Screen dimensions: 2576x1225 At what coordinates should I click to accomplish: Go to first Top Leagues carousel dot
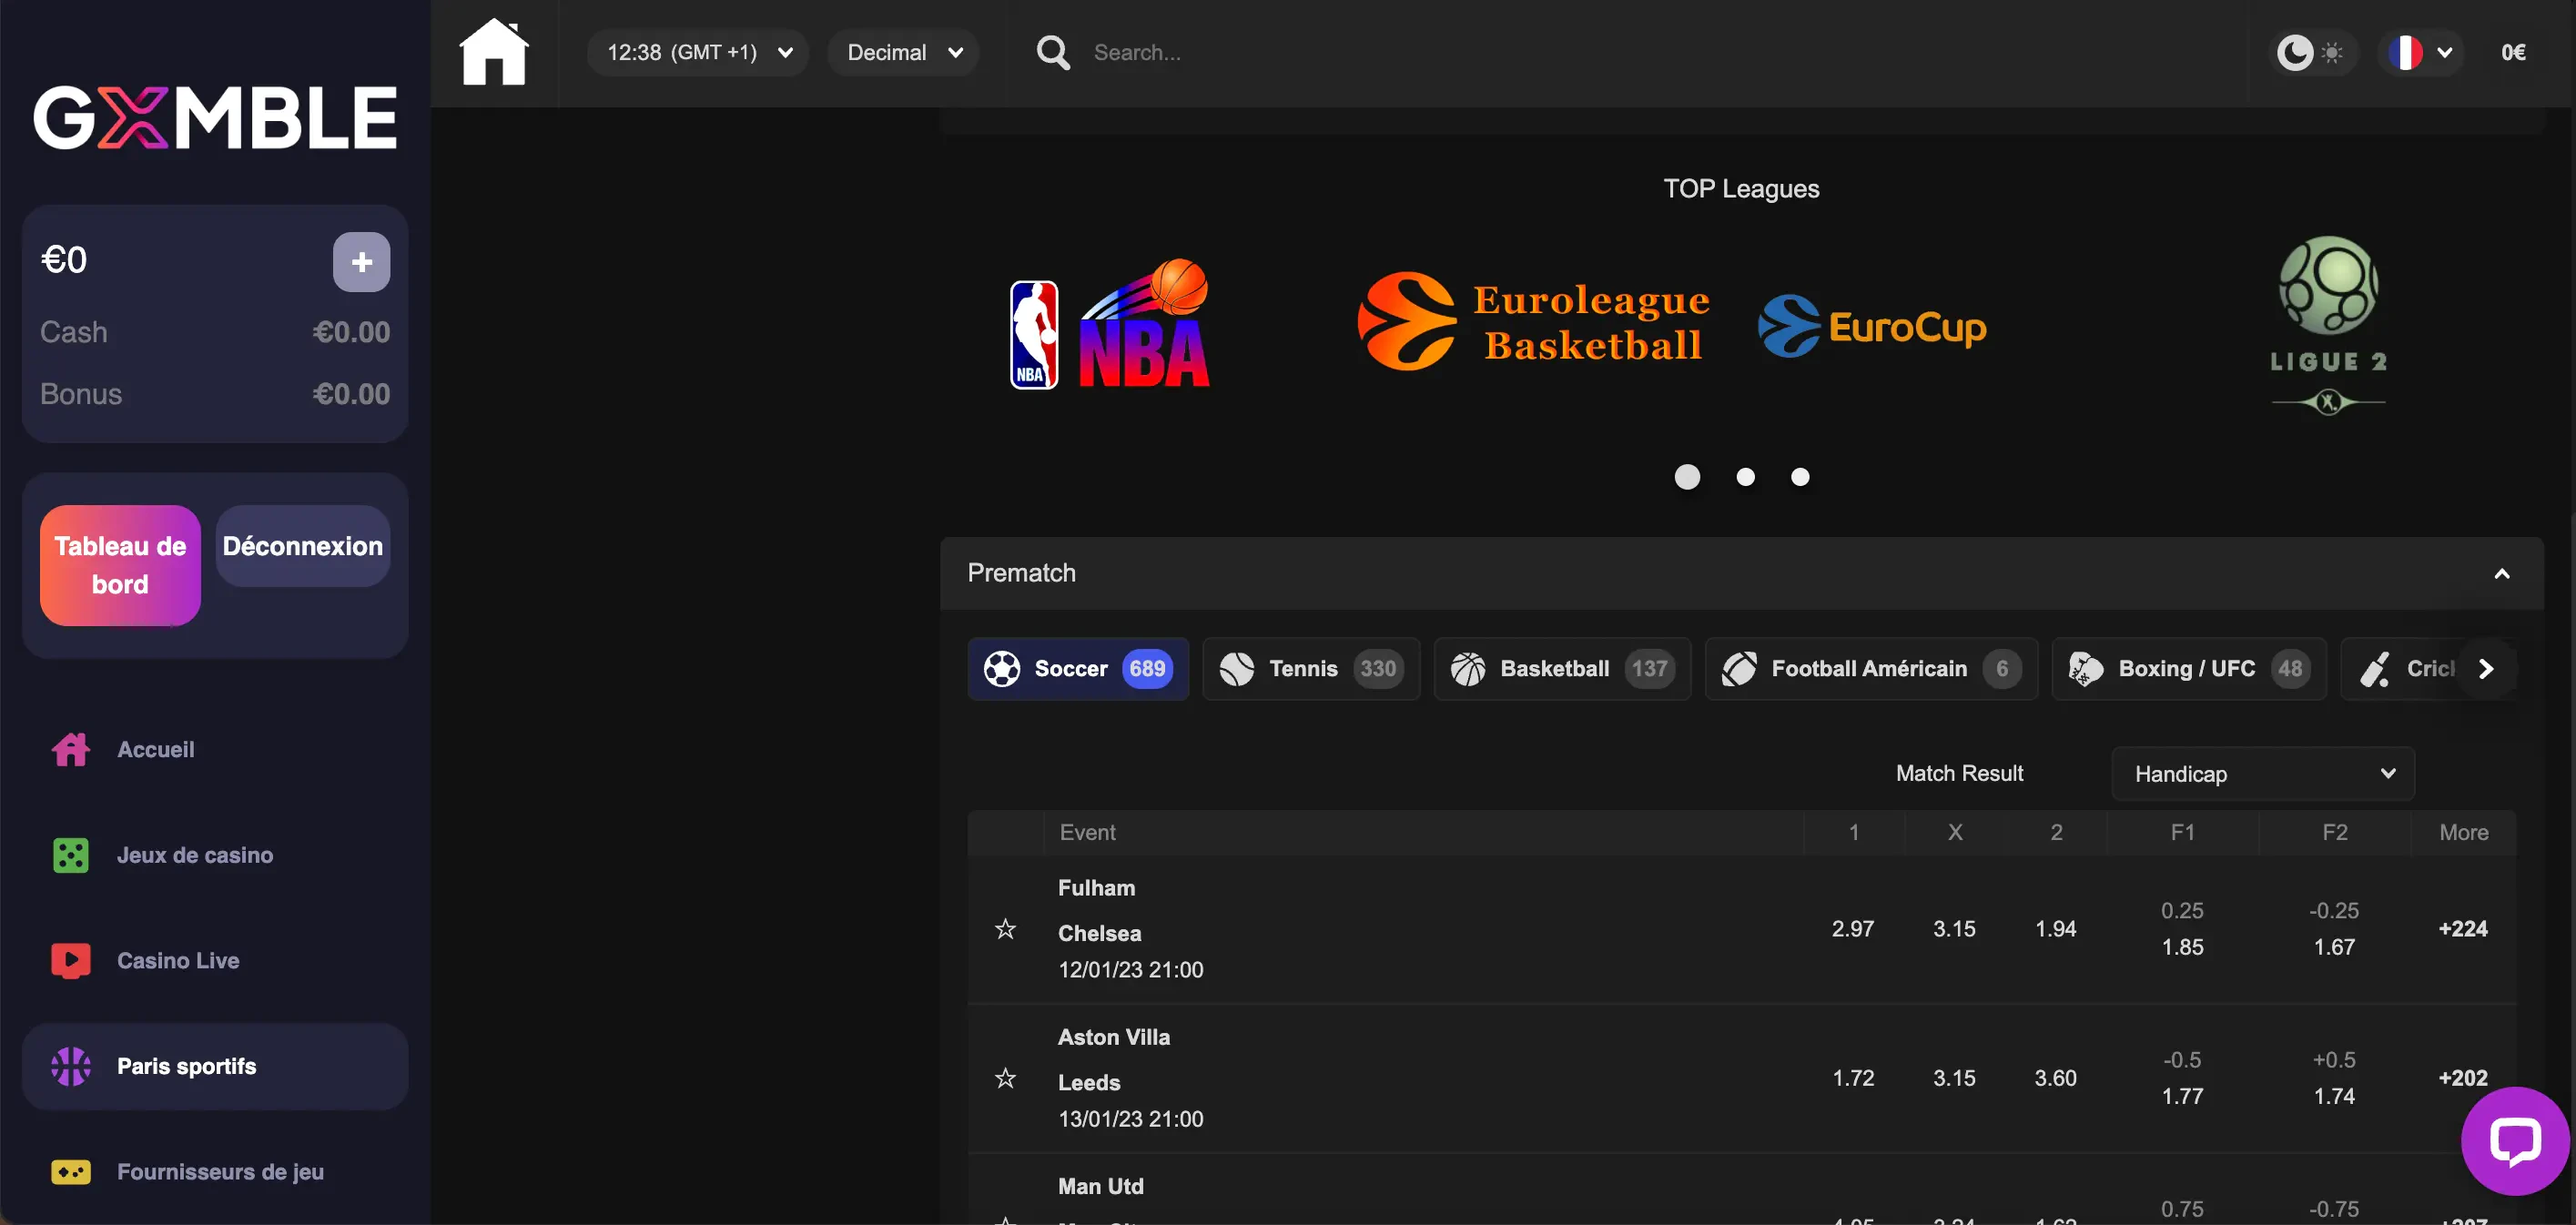click(1687, 477)
